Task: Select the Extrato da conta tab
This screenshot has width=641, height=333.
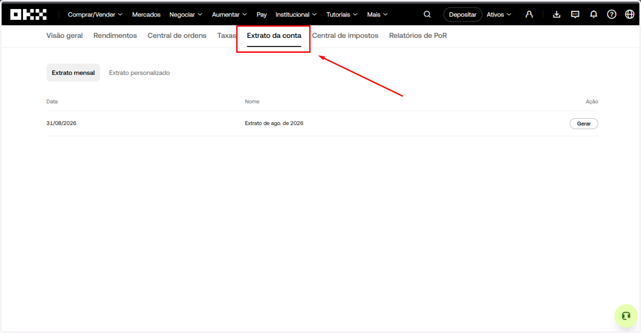Action: [x=274, y=36]
